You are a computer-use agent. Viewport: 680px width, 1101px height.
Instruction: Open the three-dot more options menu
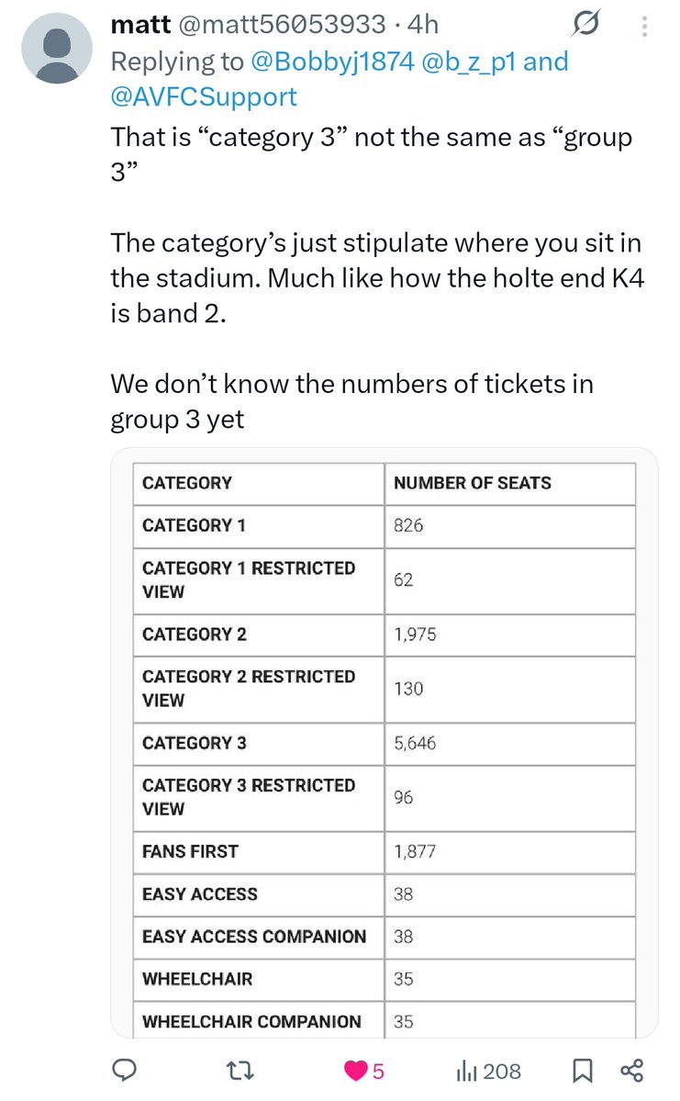644,26
